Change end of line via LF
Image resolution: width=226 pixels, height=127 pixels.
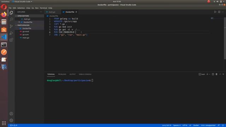click(190, 125)
